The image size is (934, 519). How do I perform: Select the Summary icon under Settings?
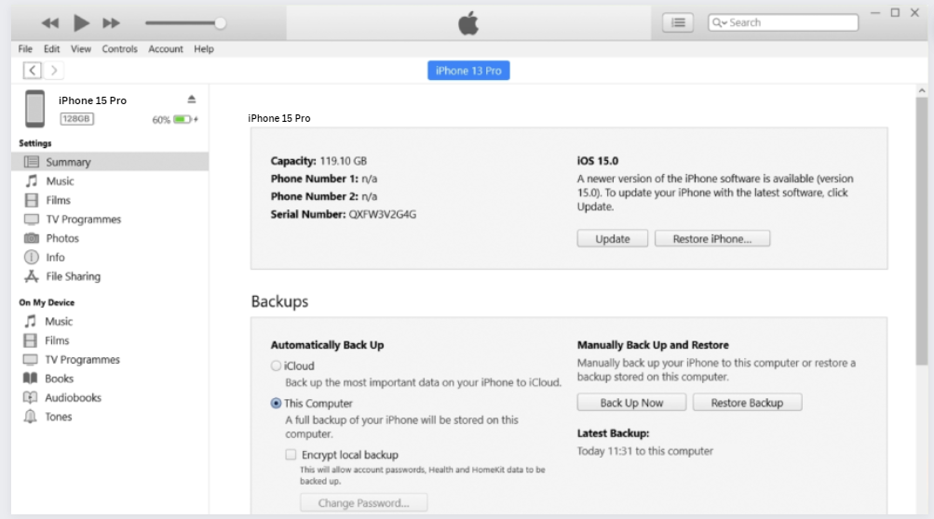tap(31, 162)
